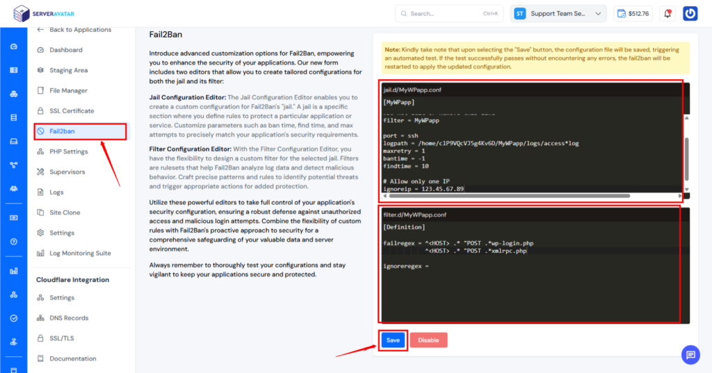Click the 'ignoreip = 123.45.67.89' line
This screenshot has width=712, height=373.
pos(423,189)
